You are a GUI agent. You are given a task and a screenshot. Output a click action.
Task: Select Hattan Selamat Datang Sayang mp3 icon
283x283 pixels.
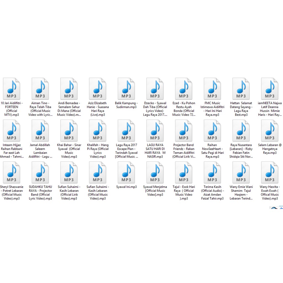pyautogui.click(x=241, y=89)
